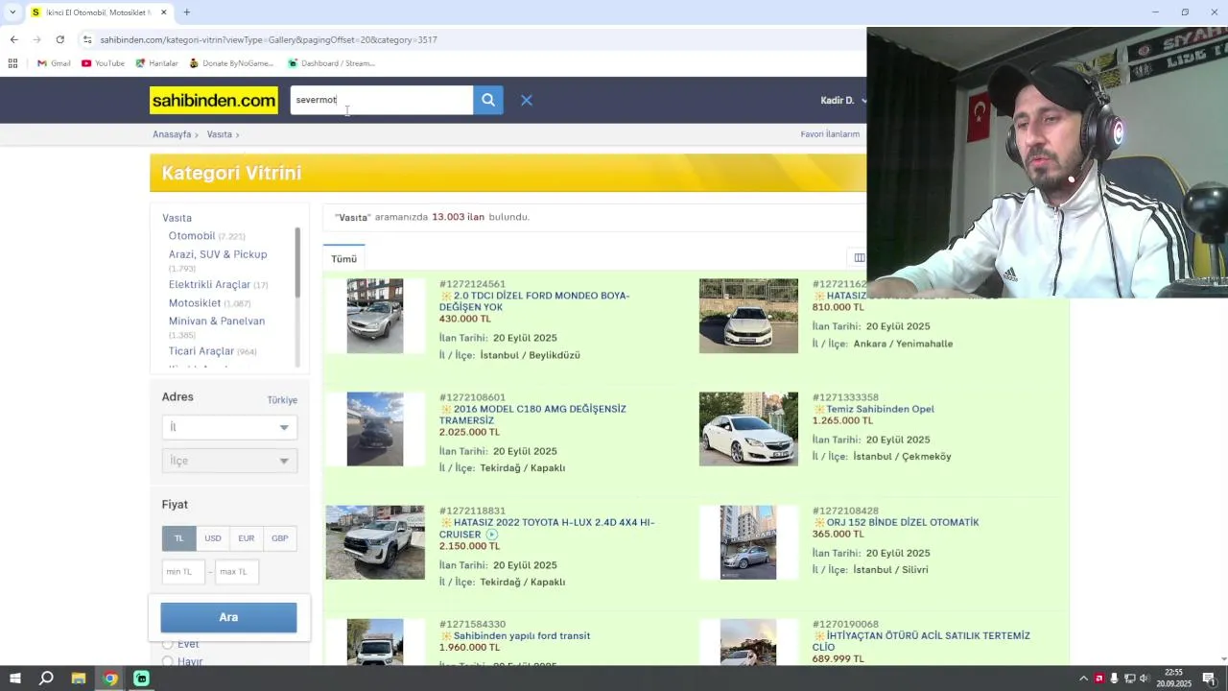Switch to Chrome in the taskbar
This screenshot has height=691, width=1228.
click(110, 679)
